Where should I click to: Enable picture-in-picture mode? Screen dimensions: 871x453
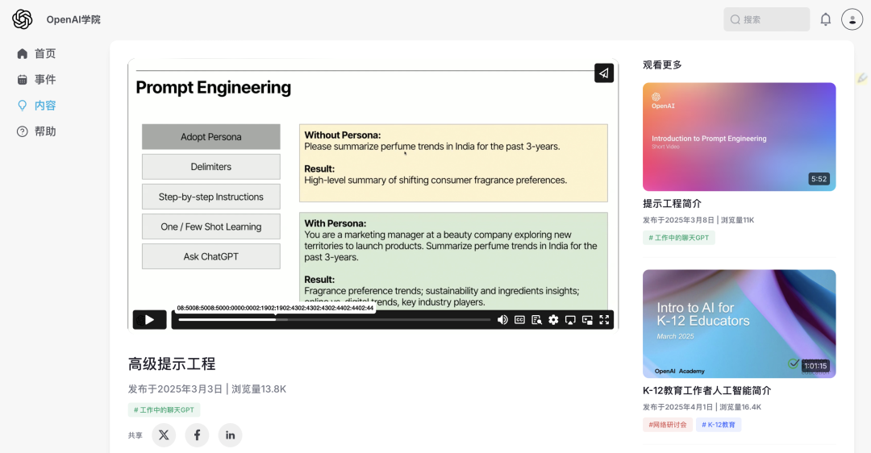[x=587, y=320]
